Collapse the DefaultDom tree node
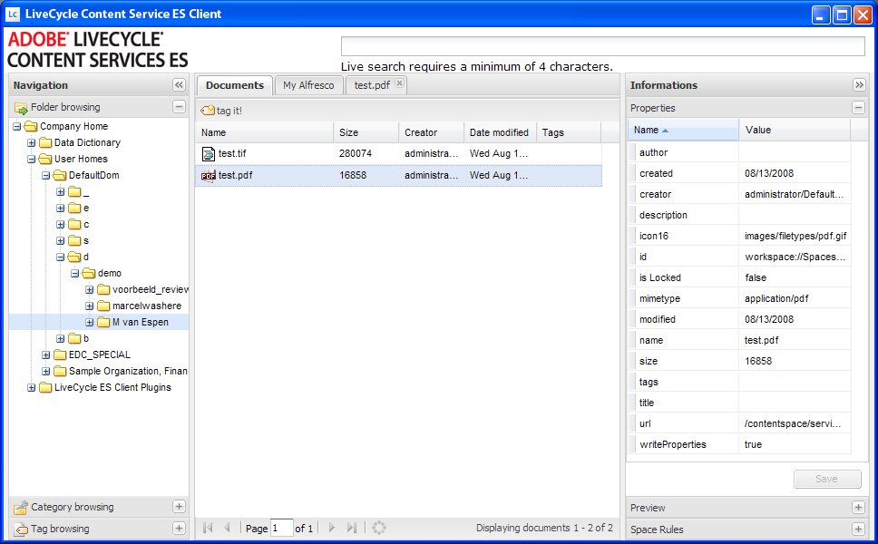 click(46, 175)
